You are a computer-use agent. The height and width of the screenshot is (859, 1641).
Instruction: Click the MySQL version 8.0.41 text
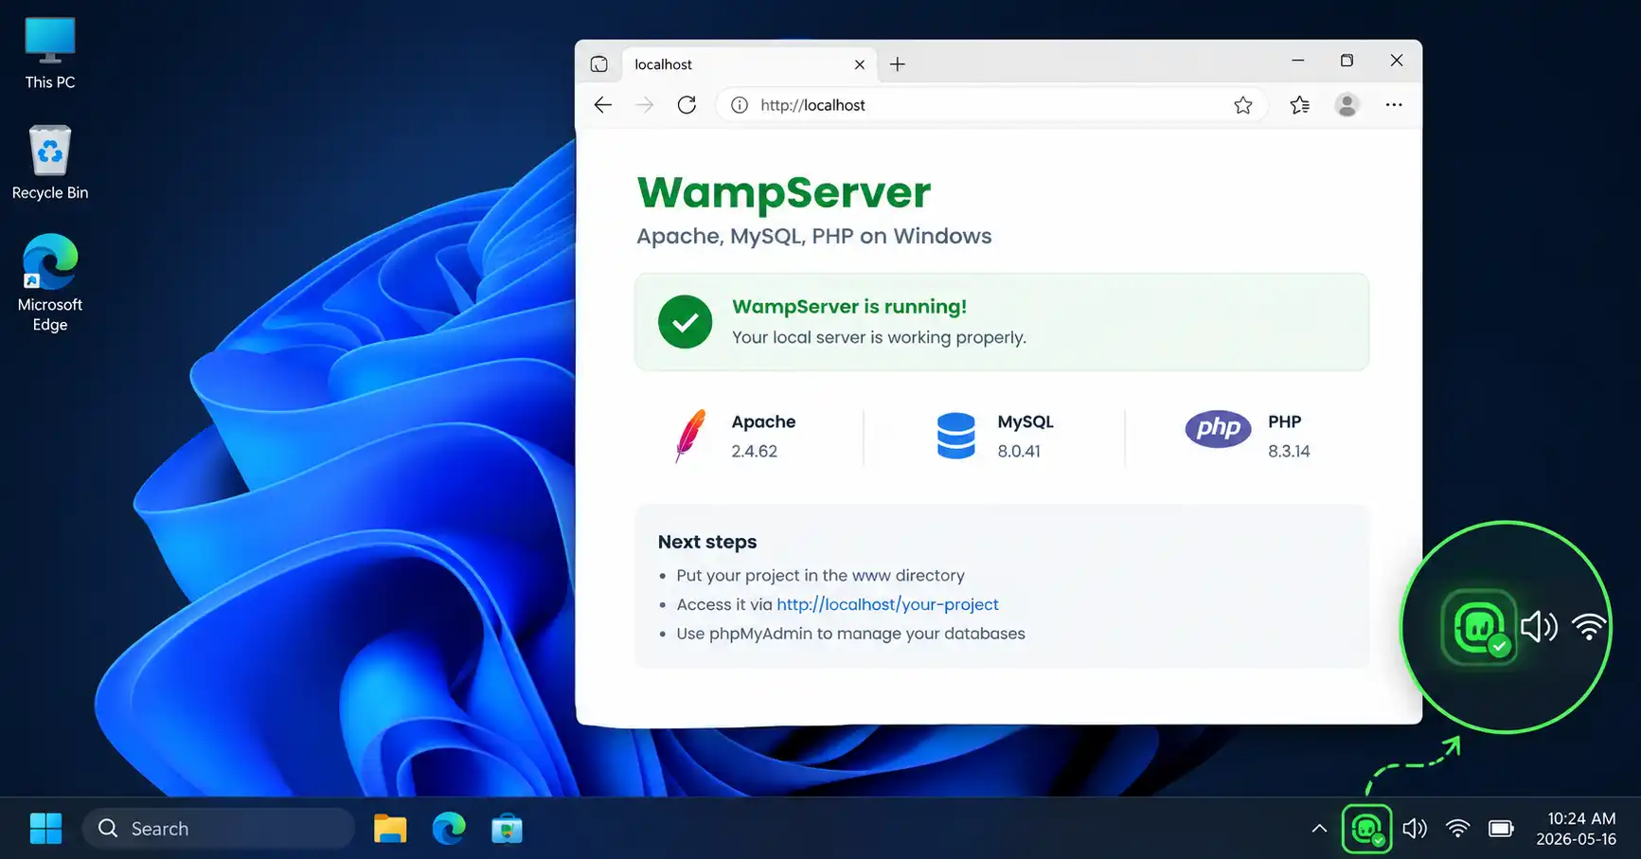[x=1019, y=451]
